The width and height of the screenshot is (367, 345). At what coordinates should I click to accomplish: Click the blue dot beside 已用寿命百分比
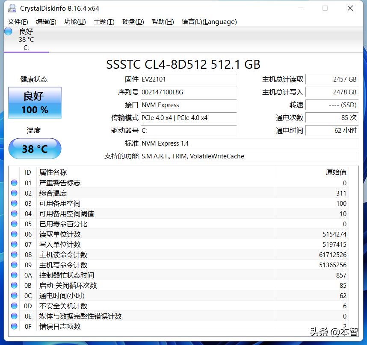(14, 224)
